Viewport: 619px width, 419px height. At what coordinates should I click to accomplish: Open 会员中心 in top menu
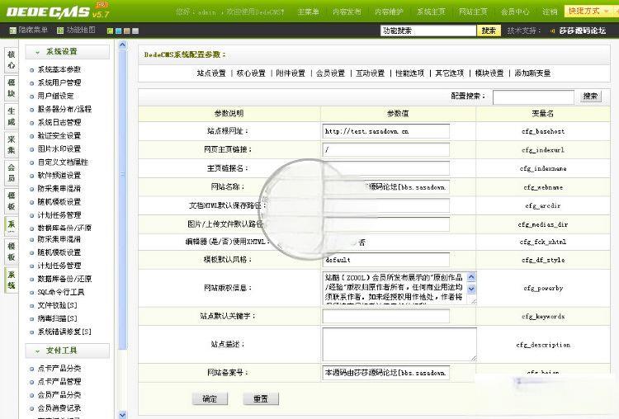click(515, 12)
